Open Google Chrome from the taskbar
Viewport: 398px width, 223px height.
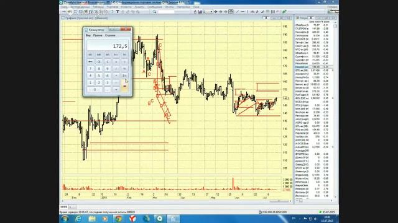(118, 219)
